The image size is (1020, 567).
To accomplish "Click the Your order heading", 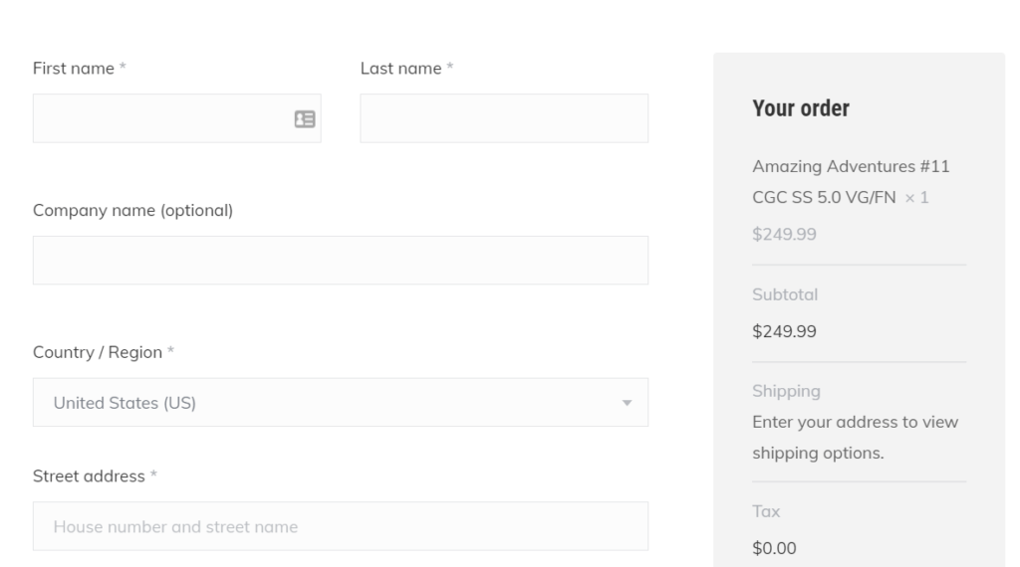I will pos(801,108).
